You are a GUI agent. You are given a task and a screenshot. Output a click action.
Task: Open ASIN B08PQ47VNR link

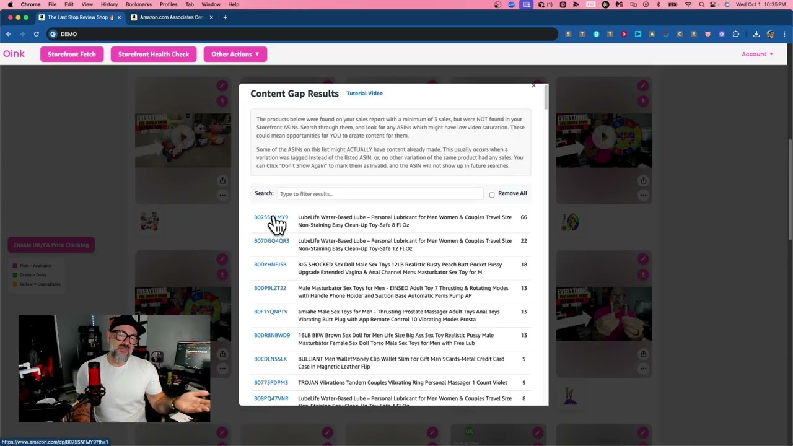coord(271,398)
